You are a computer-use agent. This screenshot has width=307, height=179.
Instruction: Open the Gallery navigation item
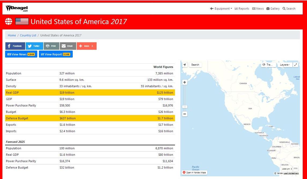click(273, 9)
